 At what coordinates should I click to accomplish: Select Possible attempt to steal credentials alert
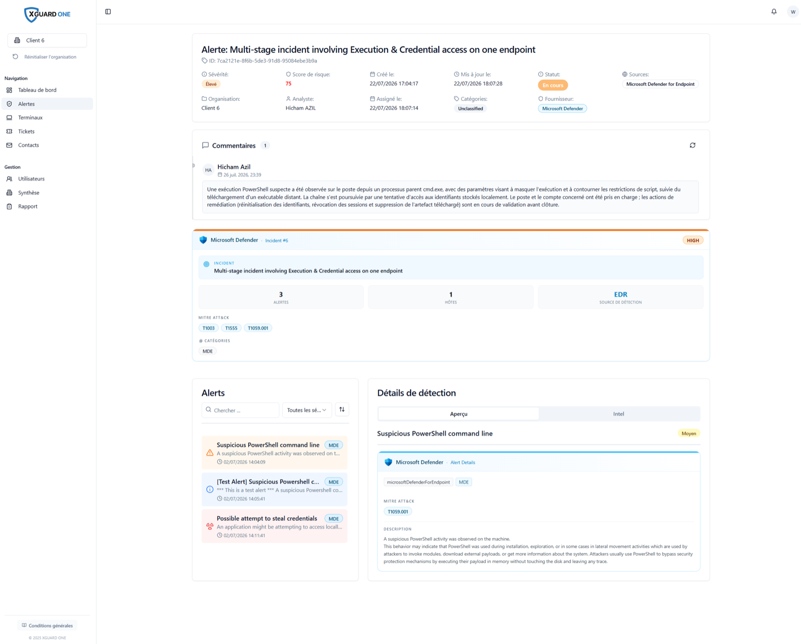(x=274, y=526)
